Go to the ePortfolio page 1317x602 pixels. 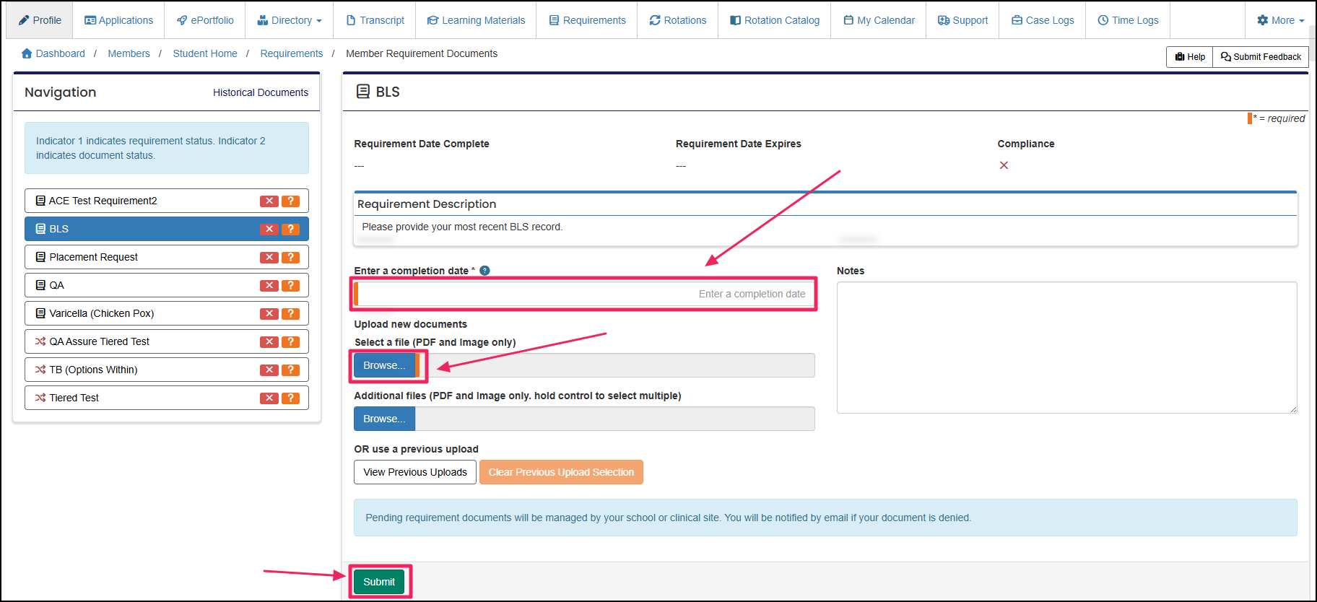point(205,20)
